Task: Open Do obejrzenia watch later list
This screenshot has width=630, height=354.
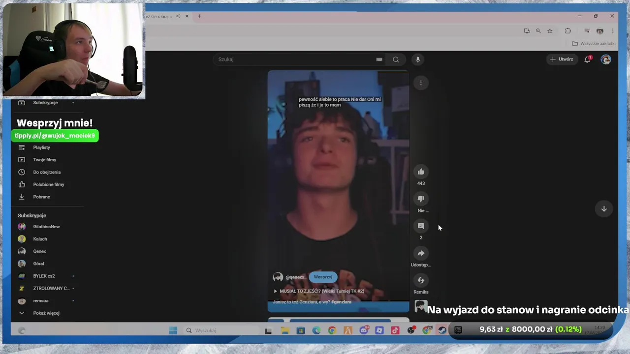Action: [46, 172]
